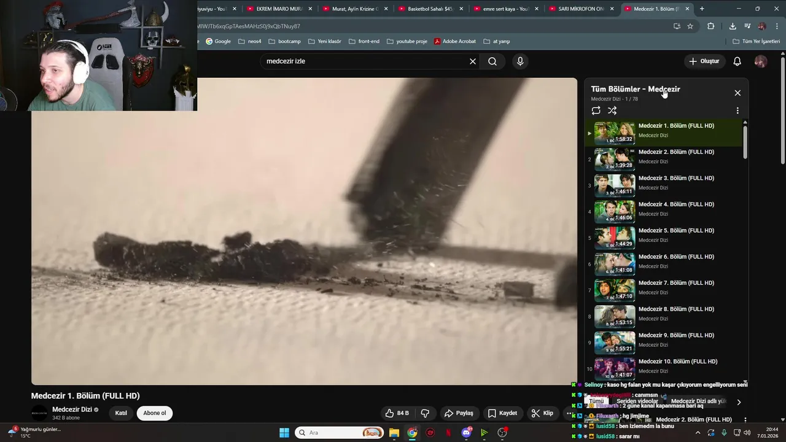This screenshot has width=786, height=442.
Task: Open Medcezir 9. Bölüm thumbnail
Action: pyautogui.click(x=615, y=343)
